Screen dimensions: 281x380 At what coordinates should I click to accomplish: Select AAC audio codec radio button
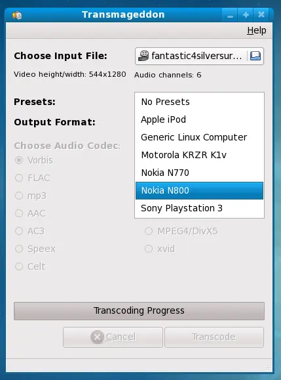point(19,213)
